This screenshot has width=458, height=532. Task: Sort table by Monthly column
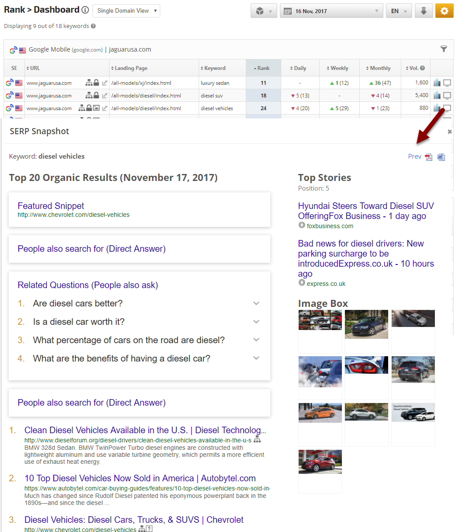tap(378, 68)
